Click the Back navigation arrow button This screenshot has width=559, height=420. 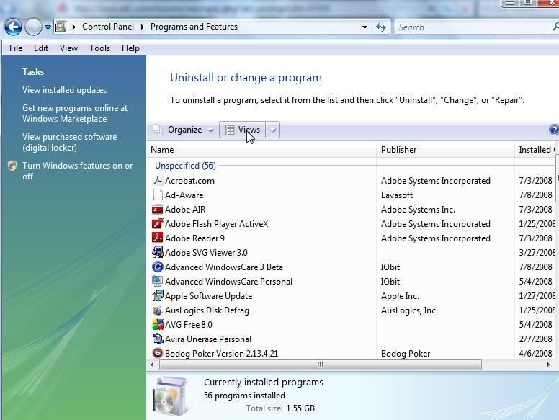pos(13,27)
